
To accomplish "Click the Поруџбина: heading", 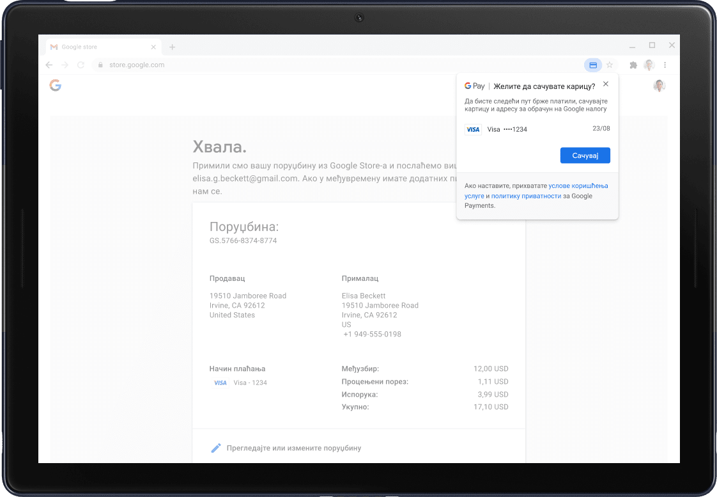I will [x=244, y=227].
